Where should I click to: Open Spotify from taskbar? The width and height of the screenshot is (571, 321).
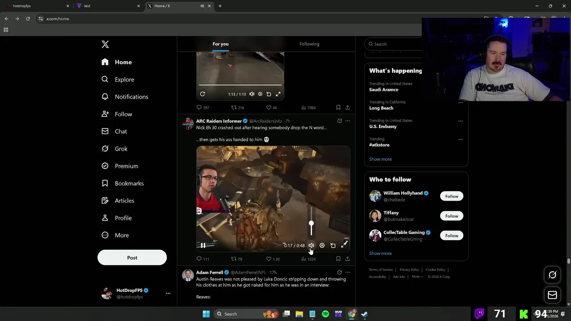click(x=325, y=314)
